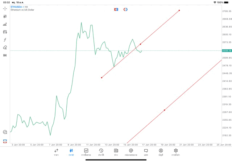Expand the ETHUSDm symbol title selector
Screen dimensions: 232x162
point(17,7)
